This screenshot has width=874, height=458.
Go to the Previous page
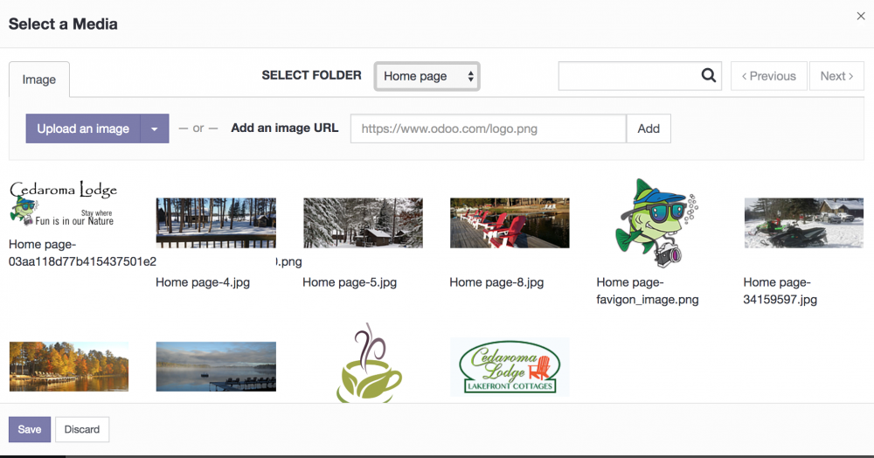(x=768, y=76)
